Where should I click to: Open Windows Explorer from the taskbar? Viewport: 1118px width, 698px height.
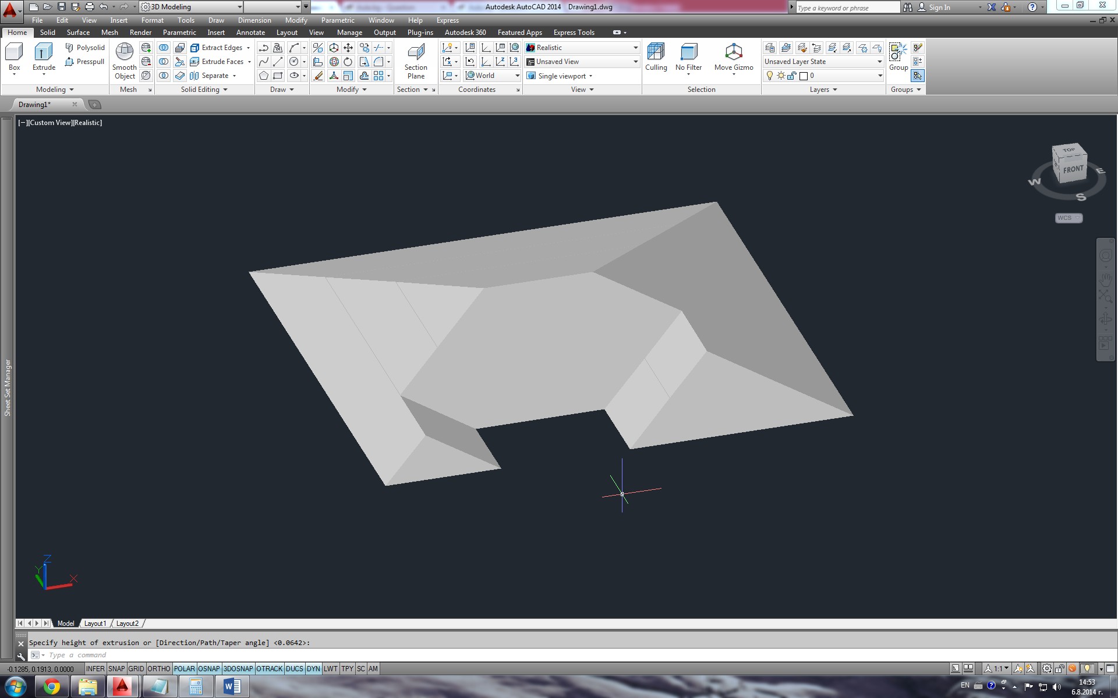(x=88, y=687)
